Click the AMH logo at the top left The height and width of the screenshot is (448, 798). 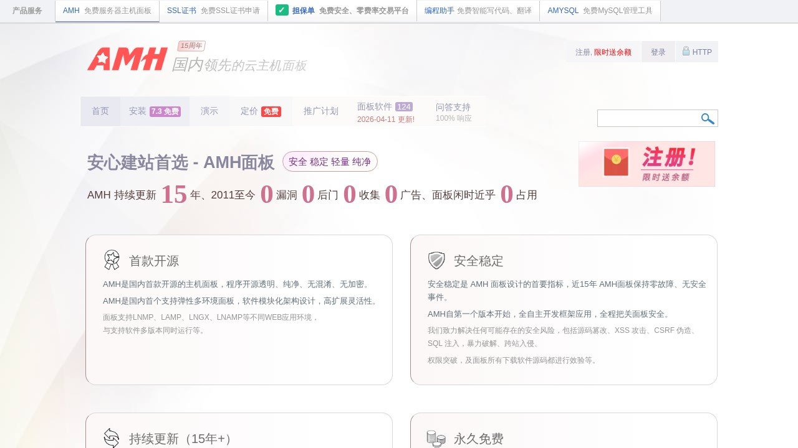click(127, 59)
